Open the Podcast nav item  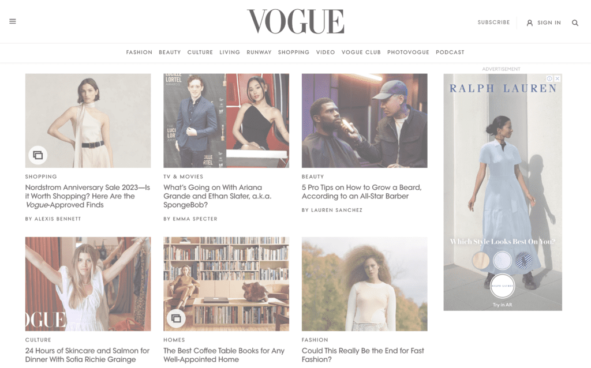pos(450,52)
